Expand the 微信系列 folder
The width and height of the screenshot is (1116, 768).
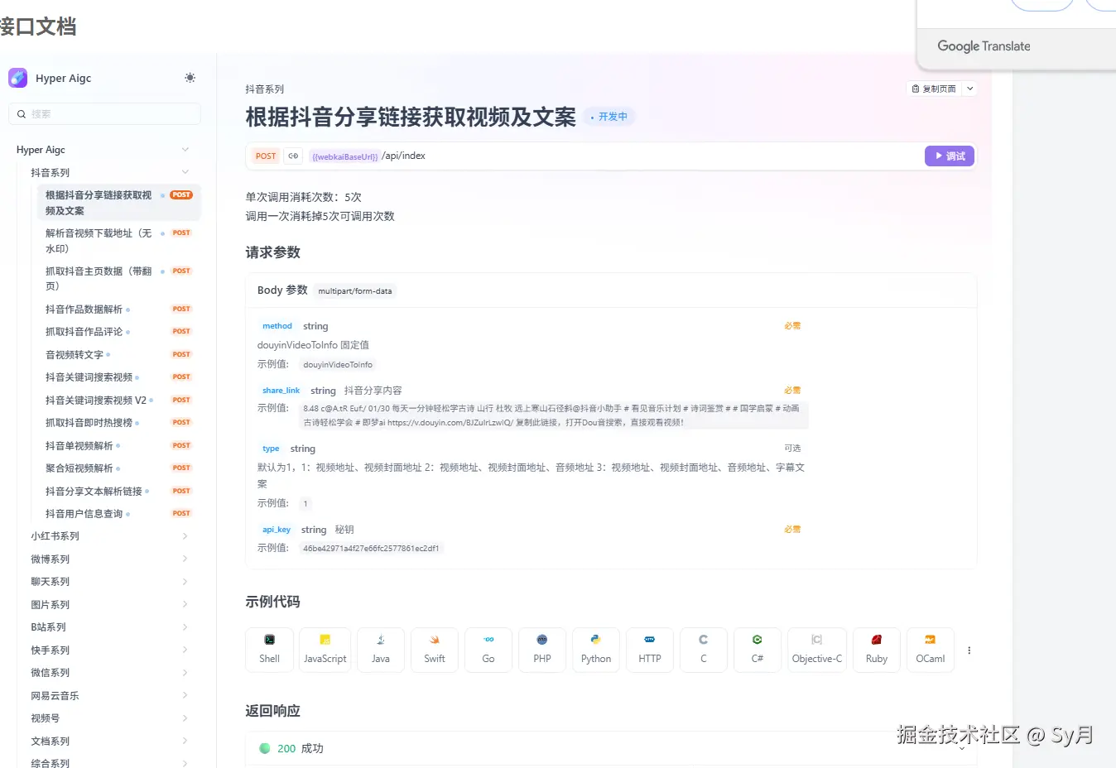tap(109, 673)
